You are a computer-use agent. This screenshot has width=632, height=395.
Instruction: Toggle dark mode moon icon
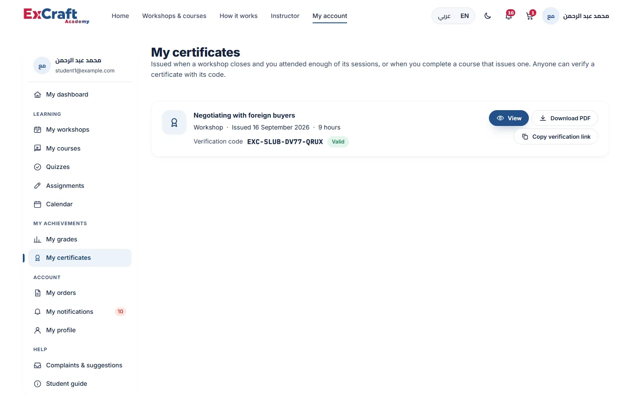(x=488, y=16)
